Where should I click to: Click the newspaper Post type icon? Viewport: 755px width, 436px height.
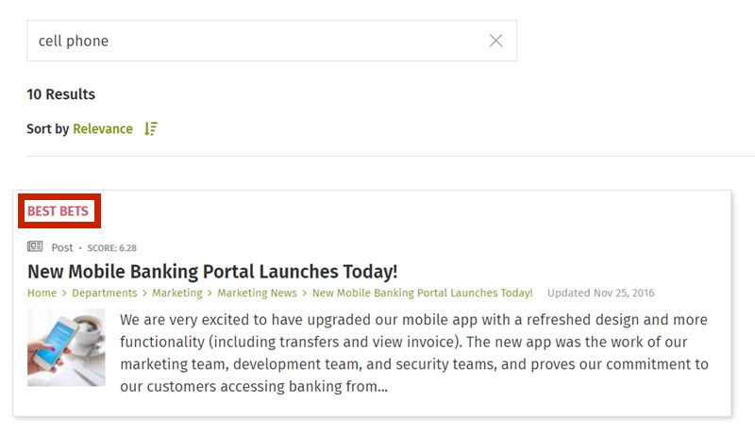click(35, 247)
